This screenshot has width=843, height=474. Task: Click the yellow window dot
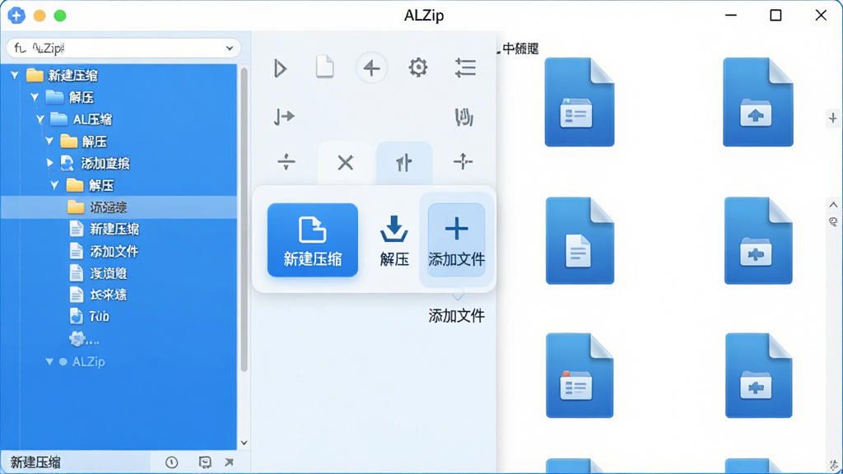(x=40, y=16)
